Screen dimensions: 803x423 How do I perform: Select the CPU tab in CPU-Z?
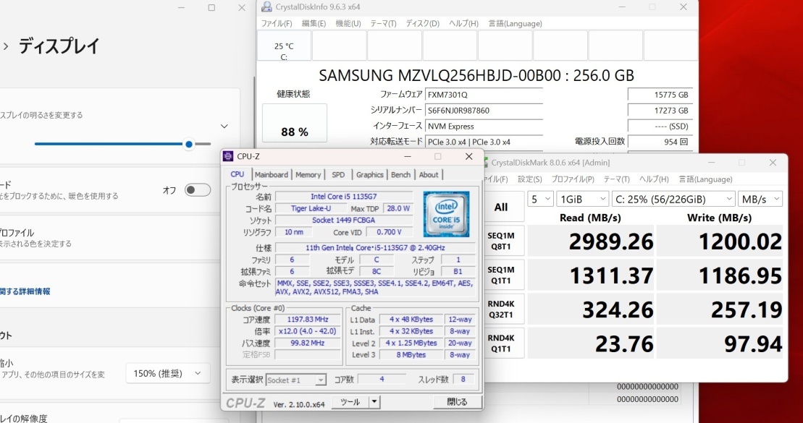tap(237, 174)
